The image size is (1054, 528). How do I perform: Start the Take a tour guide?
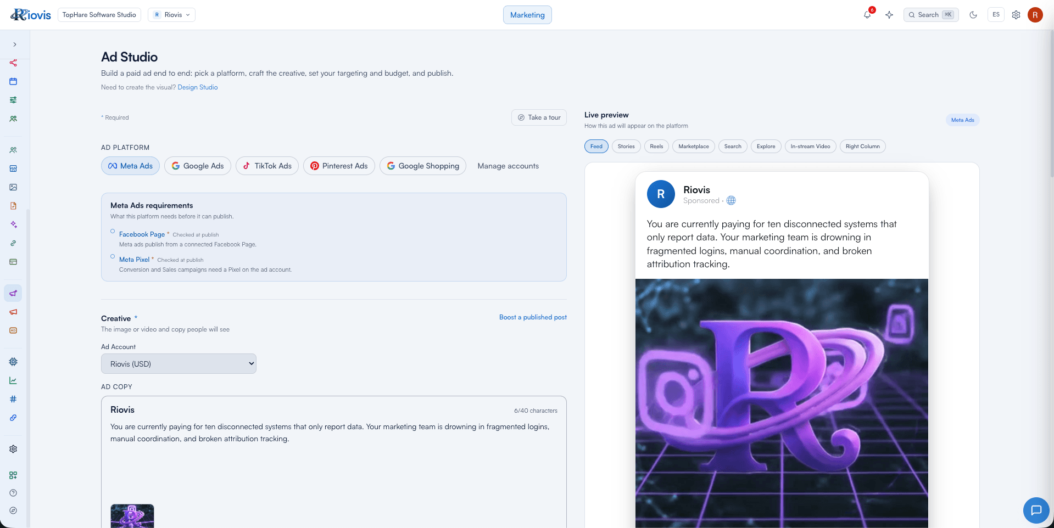(x=539, y=117)
